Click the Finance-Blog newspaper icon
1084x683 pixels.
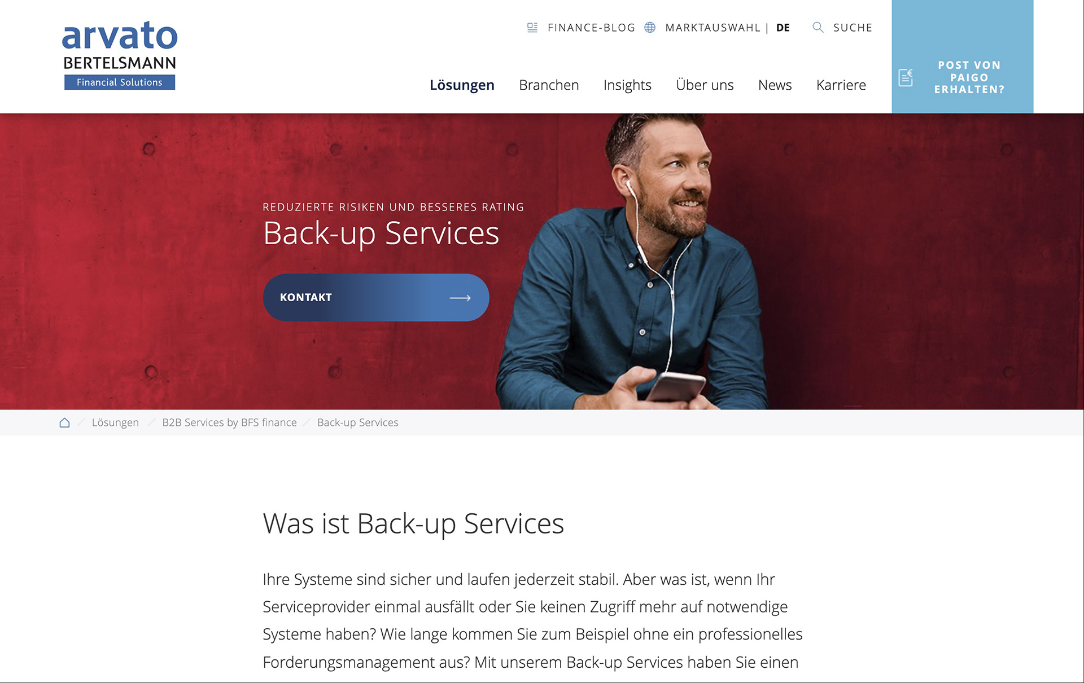pos(532,28)
